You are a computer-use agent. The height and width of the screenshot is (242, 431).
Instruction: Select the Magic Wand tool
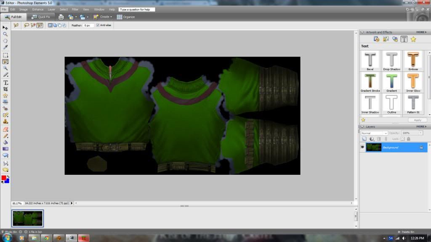[x=5, y=68]
